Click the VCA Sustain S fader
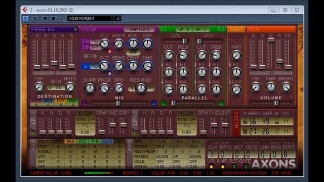The width and height of the screenshot is (324, 182). [271, 39]
